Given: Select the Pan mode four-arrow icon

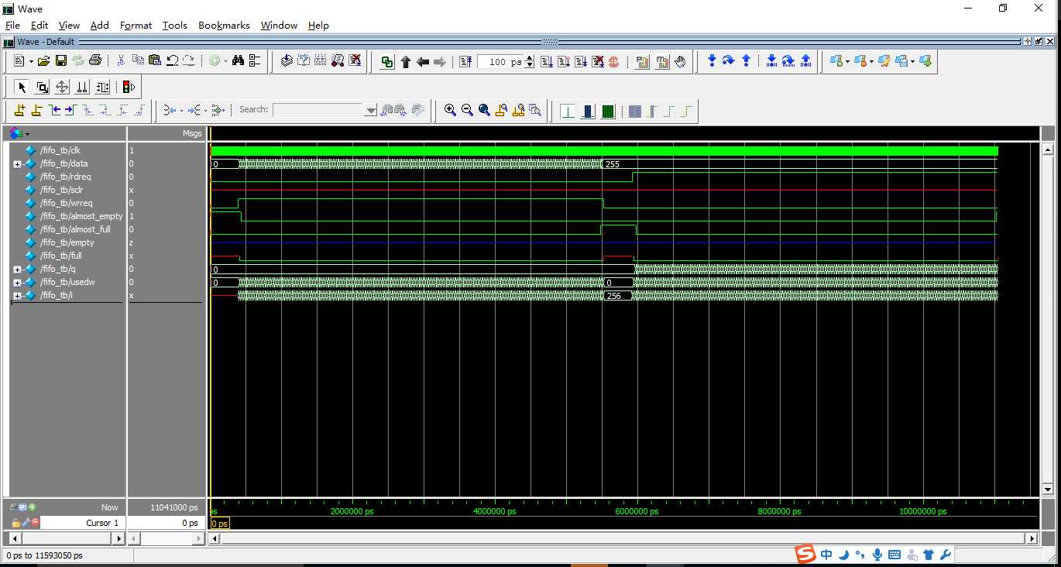Looking at the screenshot, I should [62, 87].
